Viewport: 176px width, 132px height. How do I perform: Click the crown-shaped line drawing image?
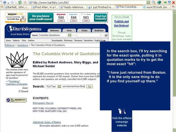click(17, 60)
